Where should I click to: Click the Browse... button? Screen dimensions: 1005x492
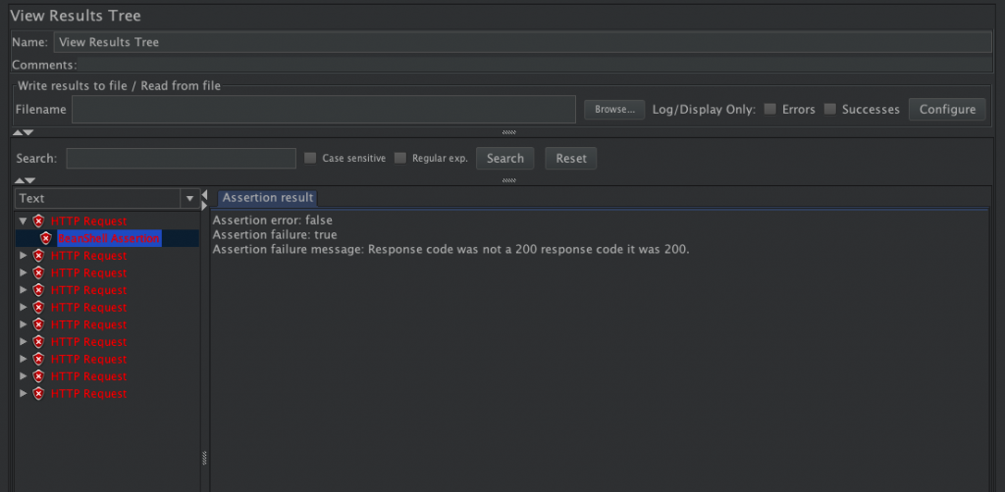[x=614, y=110]
